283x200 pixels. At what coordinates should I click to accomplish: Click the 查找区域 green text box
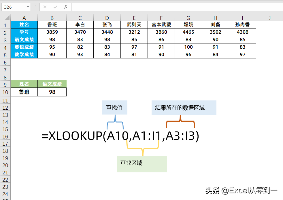[x=142, y=164]
